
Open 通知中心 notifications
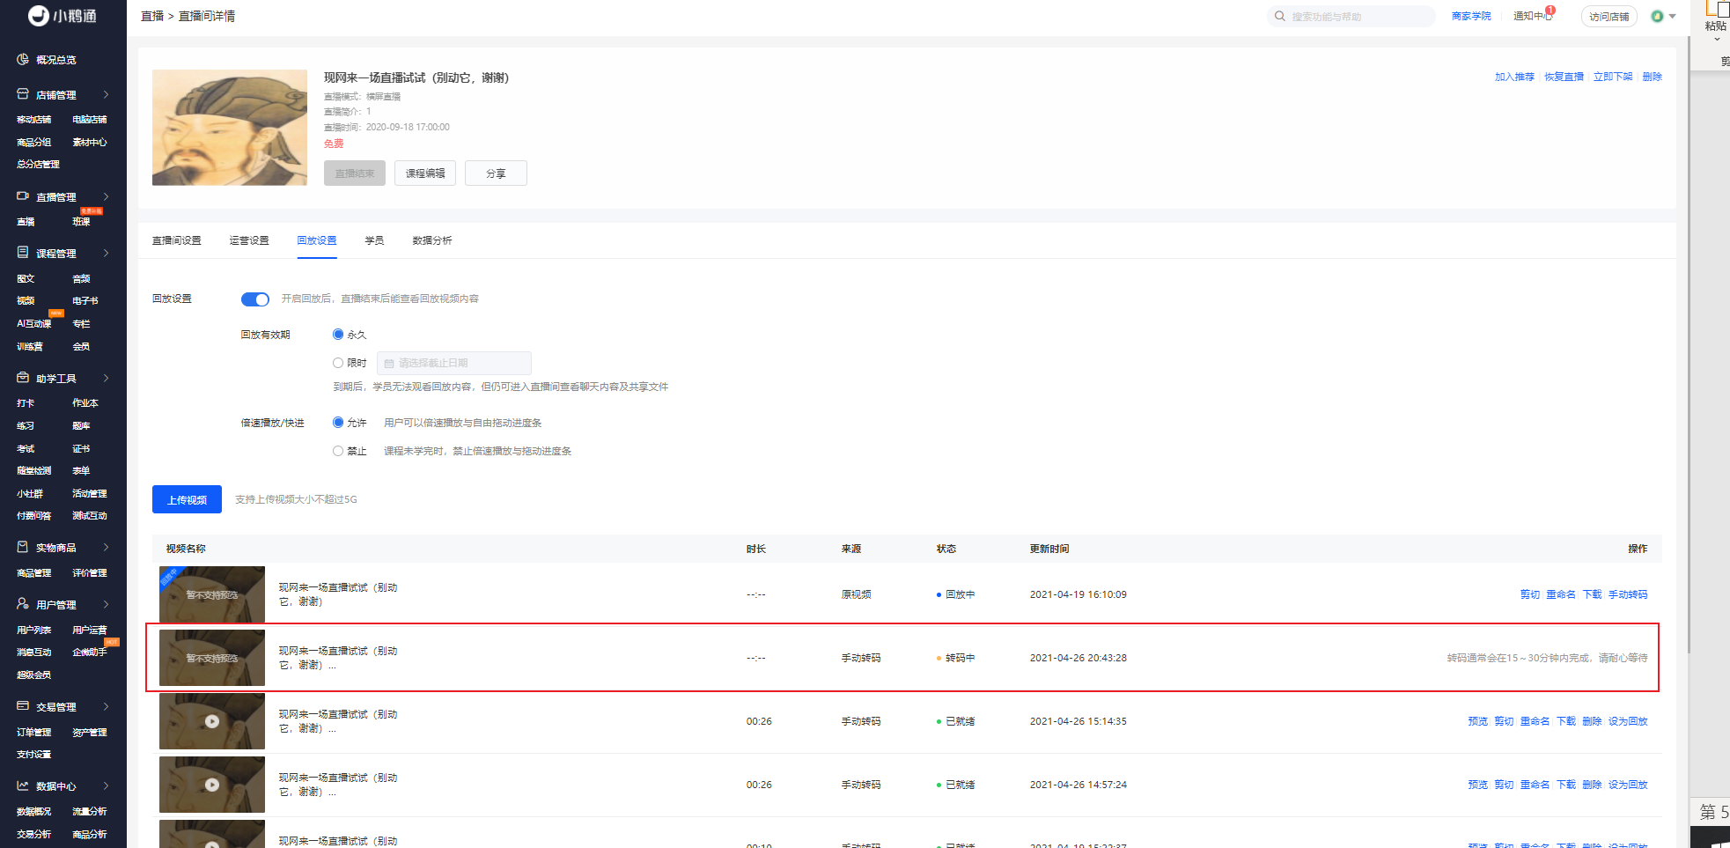point(1533,16)
